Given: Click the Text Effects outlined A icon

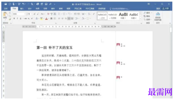Looking at the screenshot, I should coord(37,18).
